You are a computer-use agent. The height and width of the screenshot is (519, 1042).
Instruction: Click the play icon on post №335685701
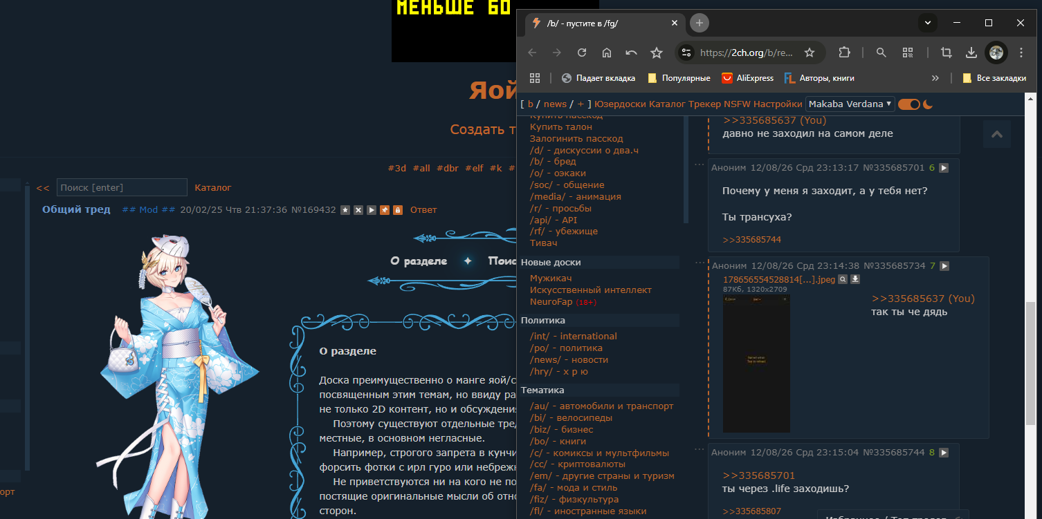944,168
